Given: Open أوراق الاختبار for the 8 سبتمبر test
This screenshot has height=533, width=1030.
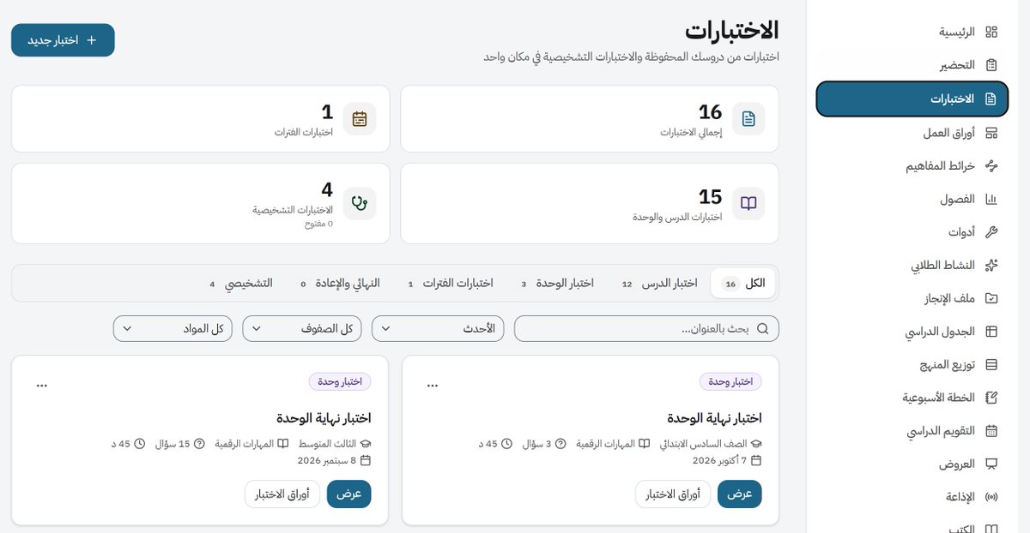Looking at the screenshot, I should coord(282,494).
